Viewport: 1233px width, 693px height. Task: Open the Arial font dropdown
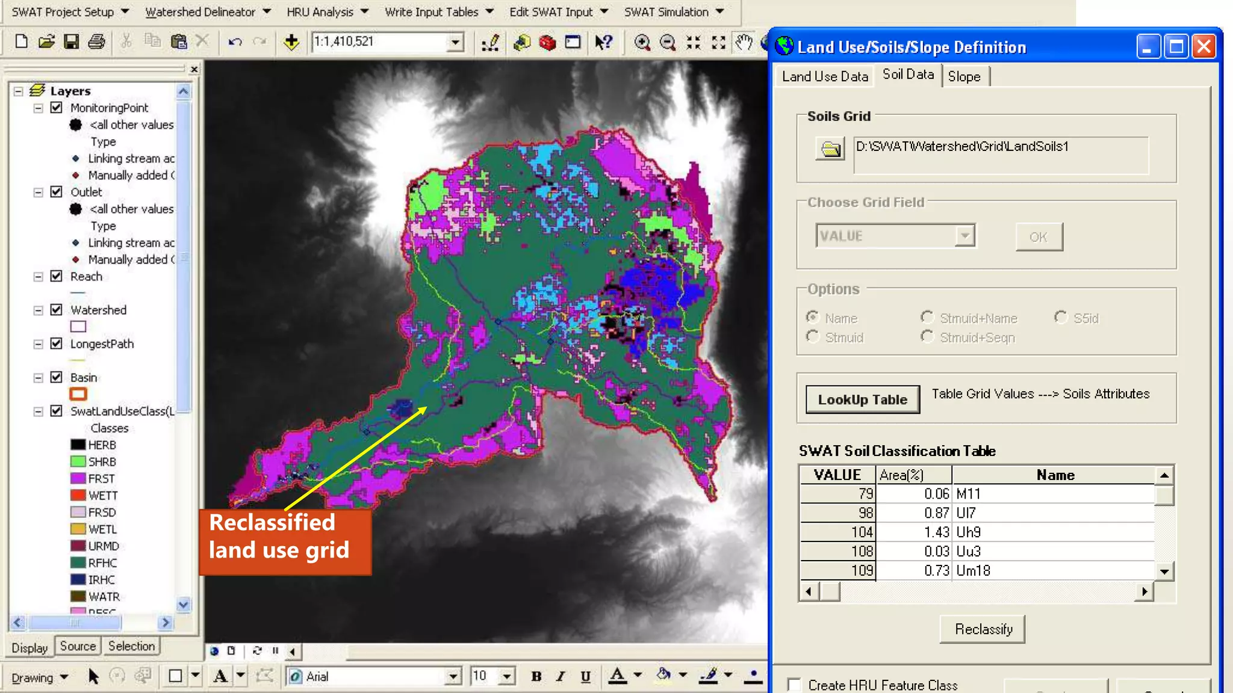pos(453,676)
